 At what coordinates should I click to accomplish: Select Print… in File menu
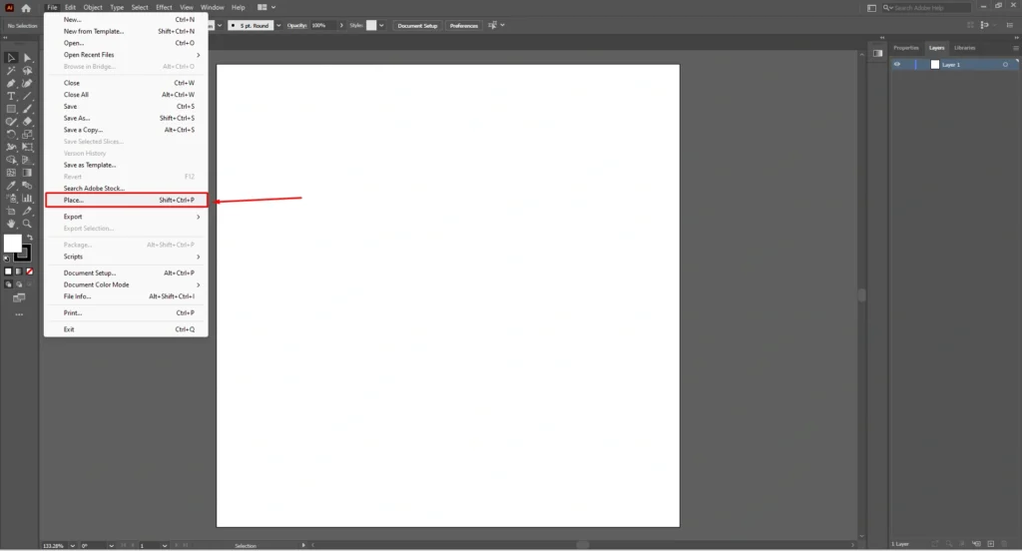pyautogui.click(x=126, y=313)
